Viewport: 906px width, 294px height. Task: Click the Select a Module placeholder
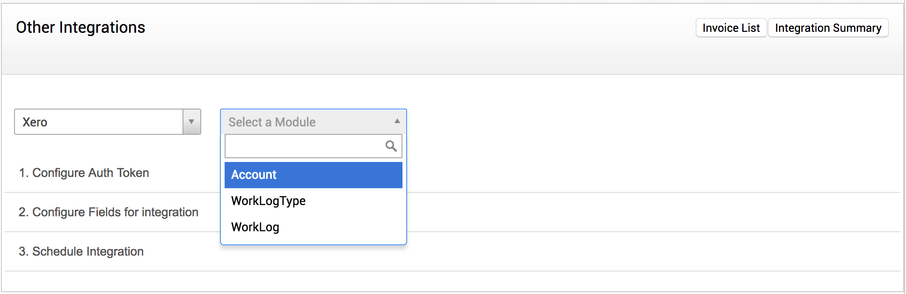[x=272, y=122]
